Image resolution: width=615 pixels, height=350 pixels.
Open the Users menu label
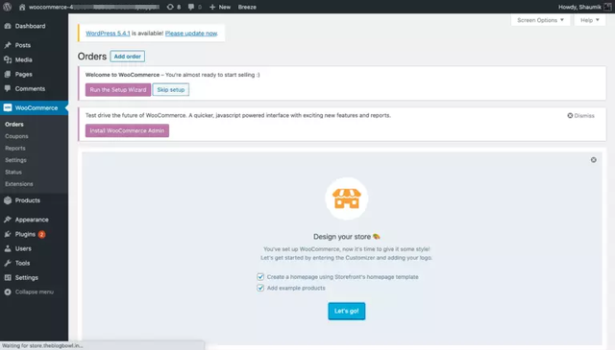click(x=23, y=248)
